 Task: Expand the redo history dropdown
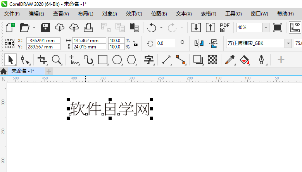(x=181, y=28)
